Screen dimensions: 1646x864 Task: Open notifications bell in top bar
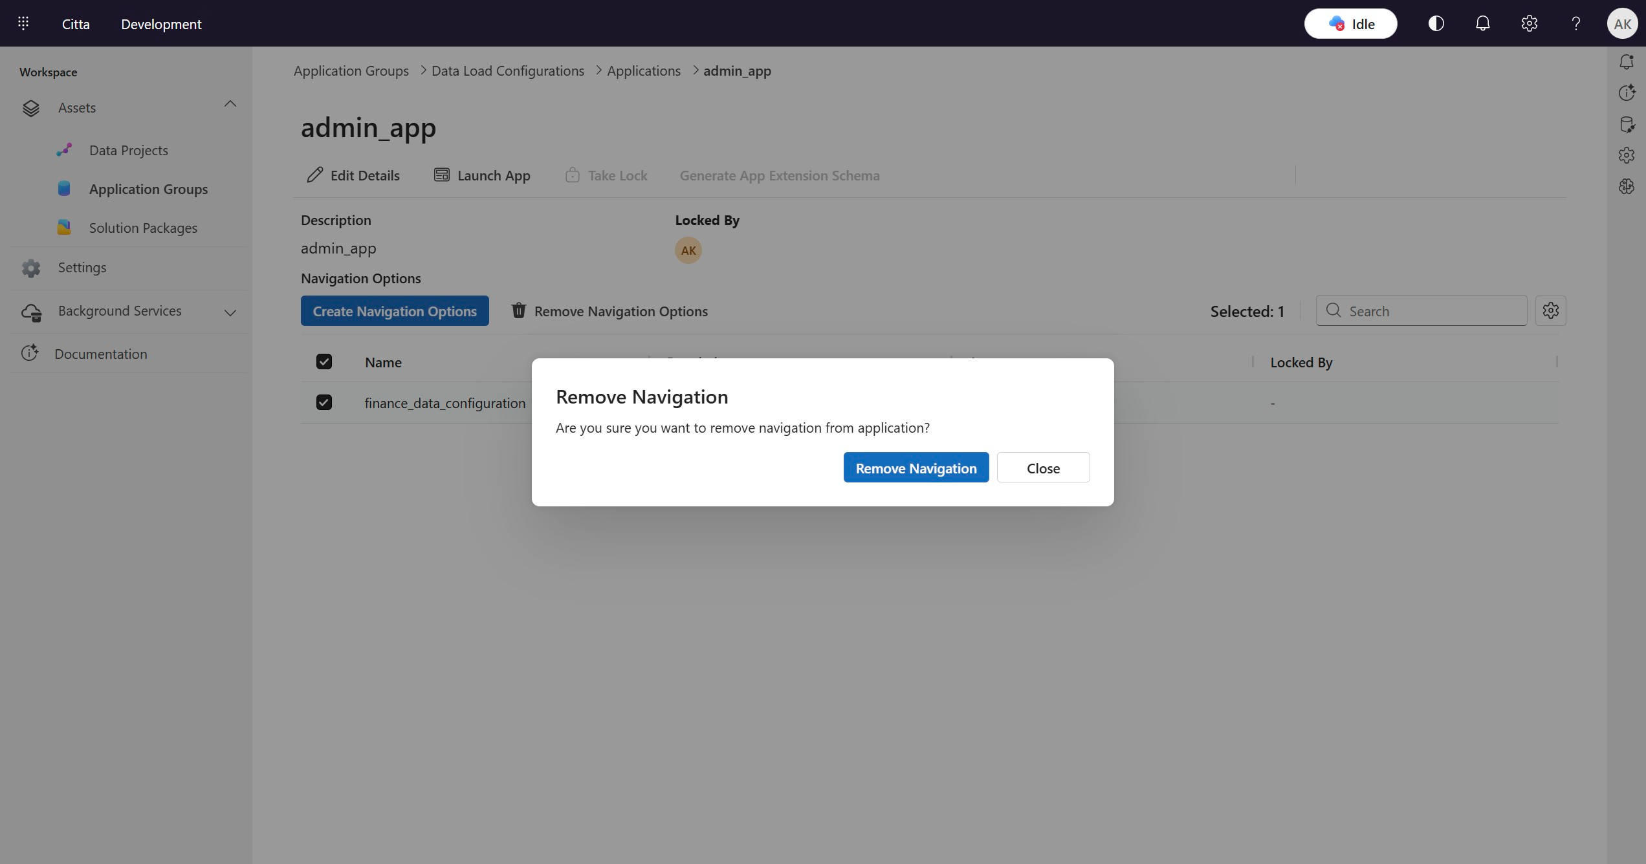tap(1482, 23)
